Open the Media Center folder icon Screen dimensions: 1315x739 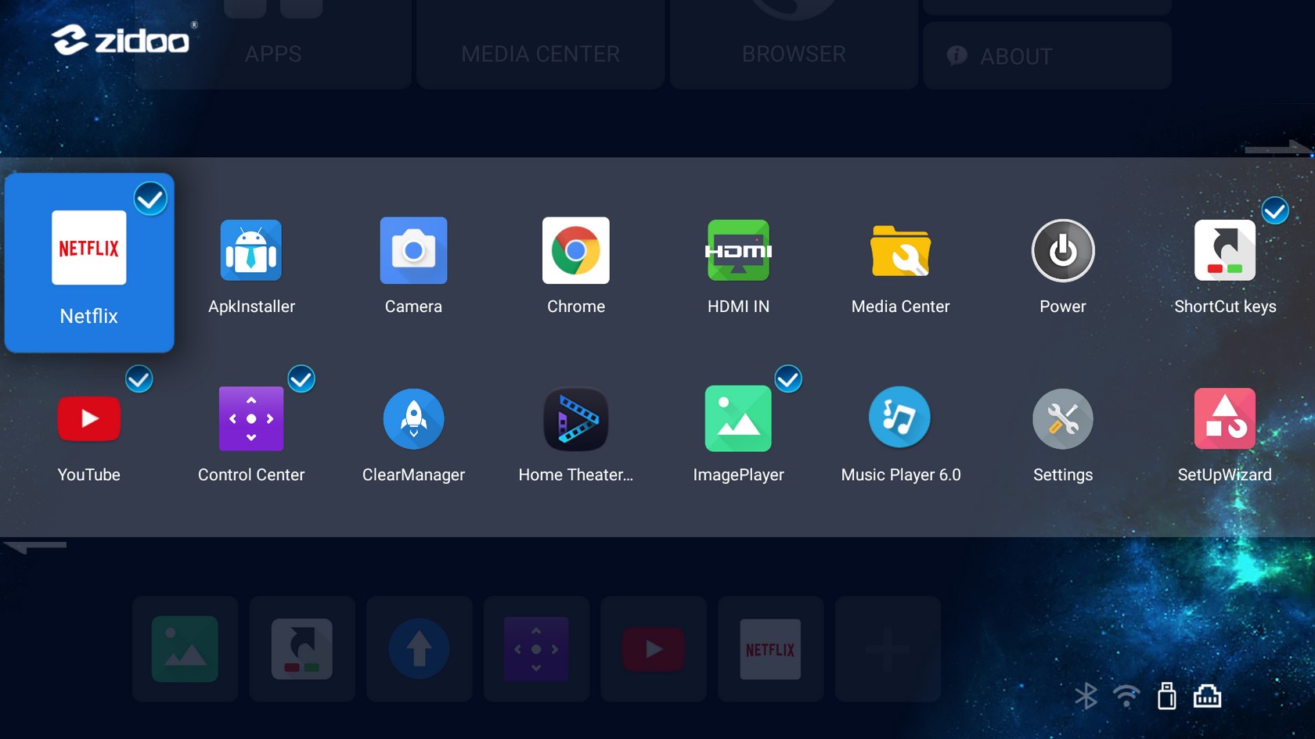[x=900, y=250]
